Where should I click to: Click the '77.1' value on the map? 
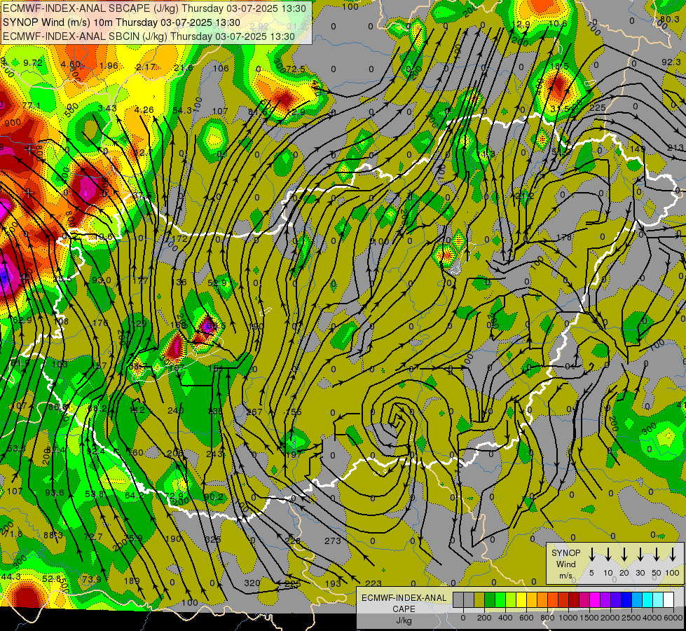tap(32, 106)
